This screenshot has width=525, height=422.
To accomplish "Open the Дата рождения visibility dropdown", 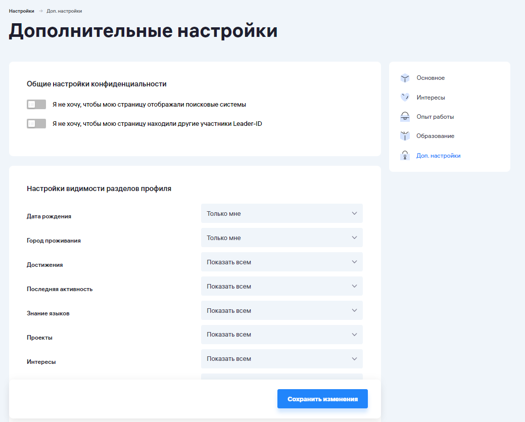I will tap(281, 213).
